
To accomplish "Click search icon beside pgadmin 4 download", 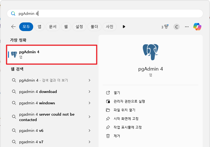I will coord(14,92).
